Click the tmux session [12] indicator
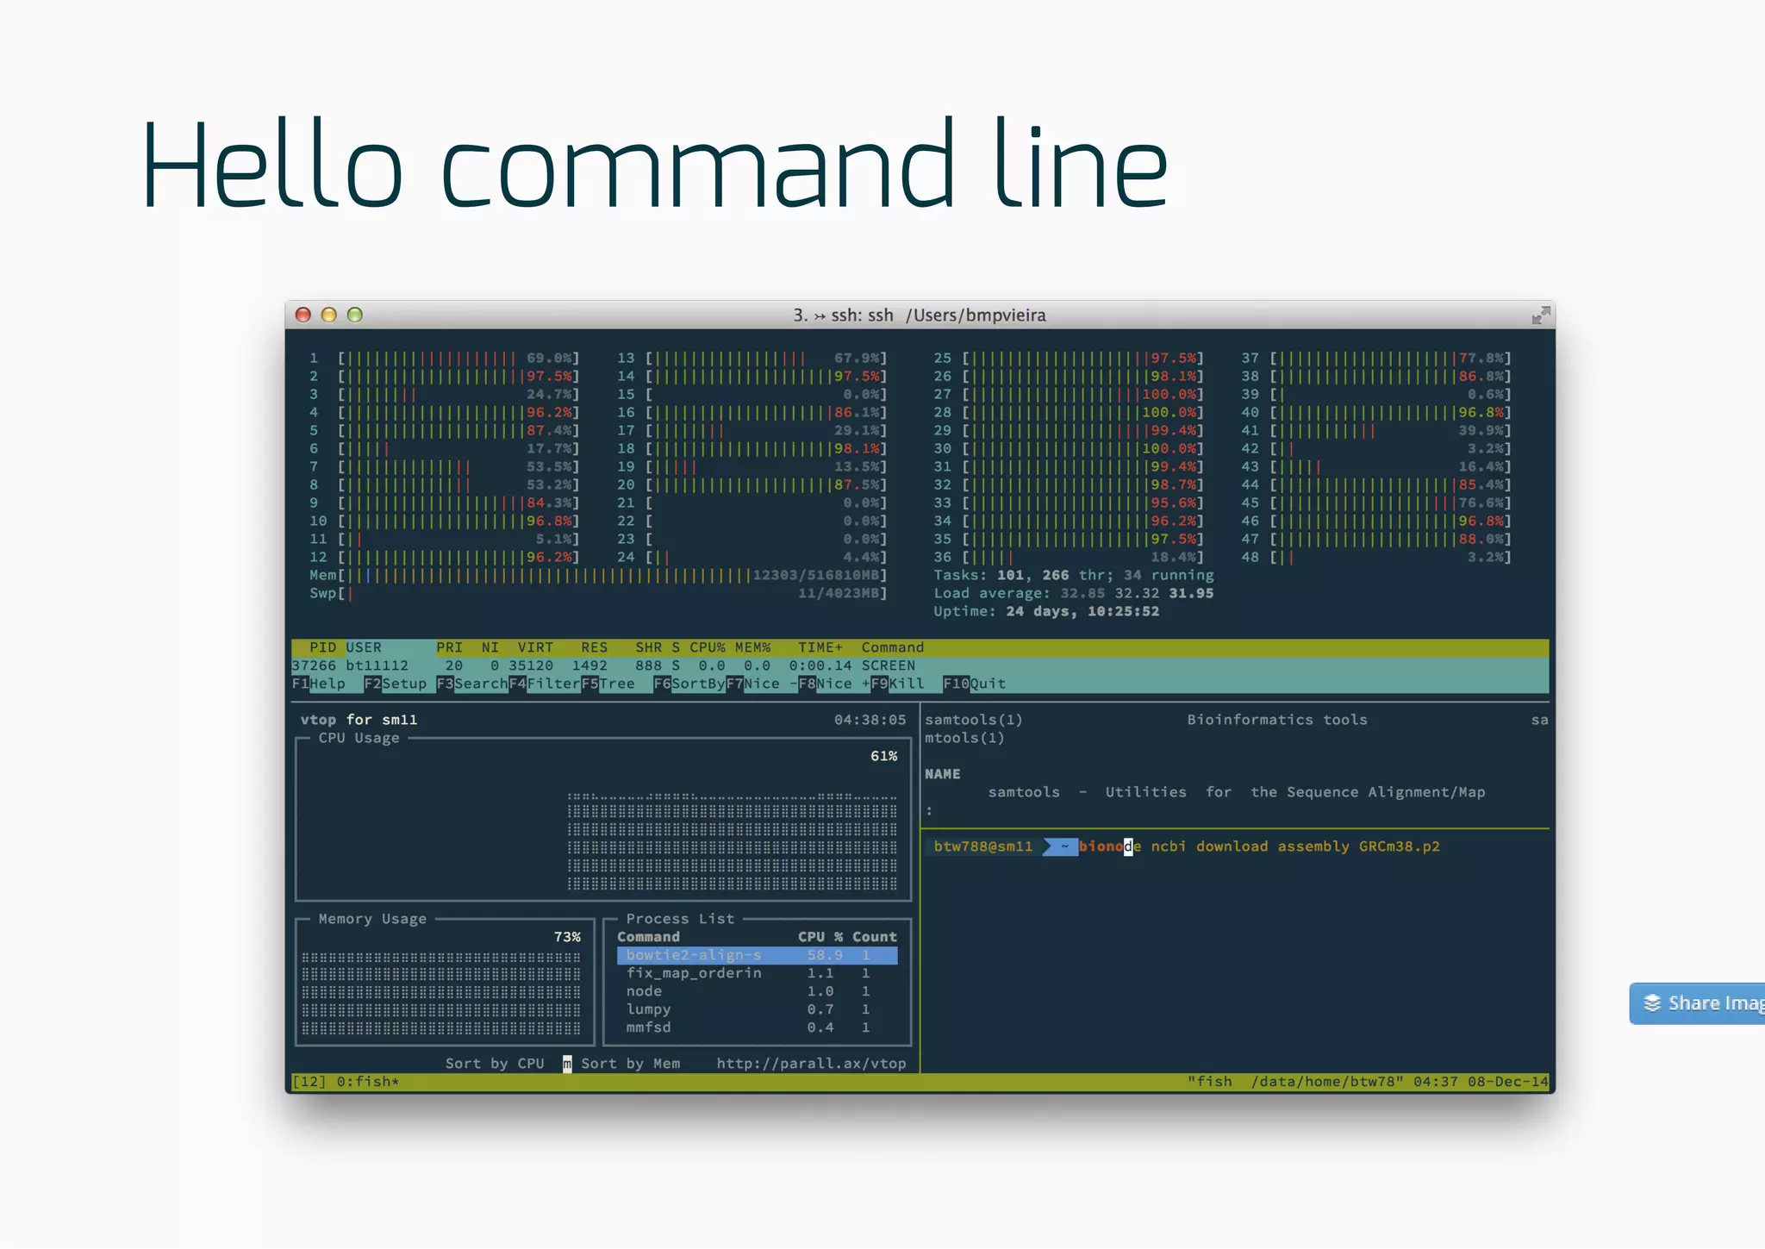The width and height of the screenshot is (1765, 1249). tap(309, 1082)
